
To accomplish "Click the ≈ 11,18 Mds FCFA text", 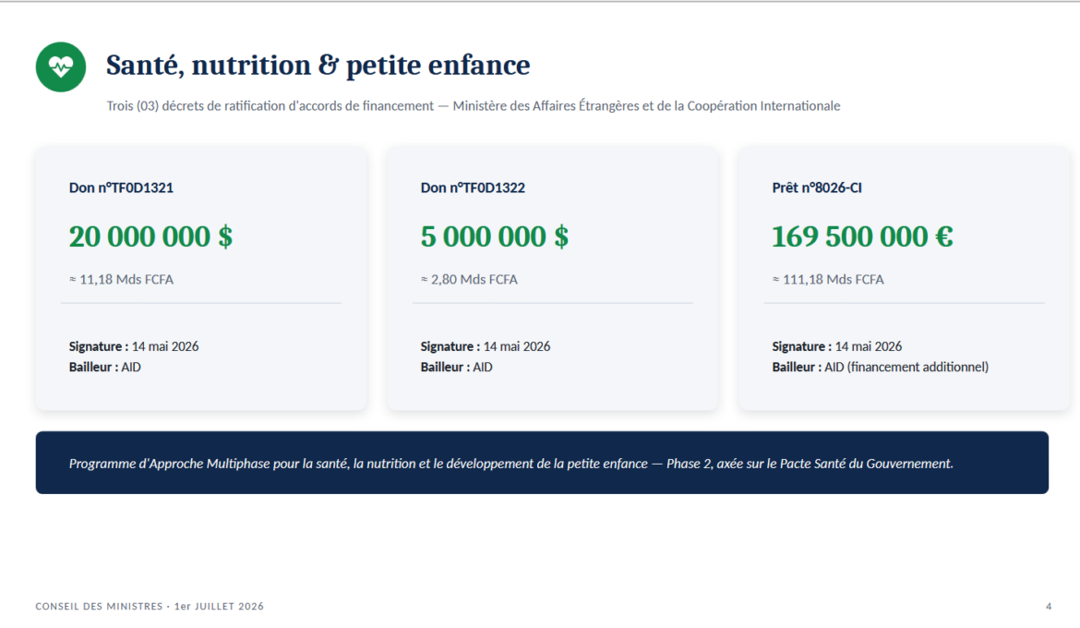I will (121, 279).
